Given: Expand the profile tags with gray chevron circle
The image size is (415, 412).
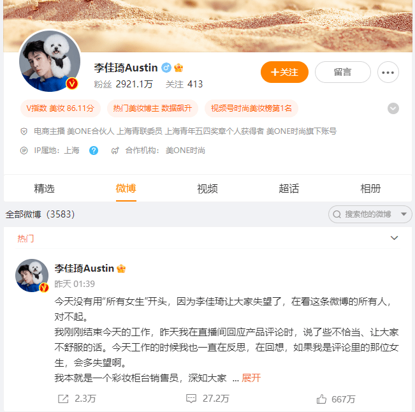Looking at the screenshot, I should coord(393,108).
